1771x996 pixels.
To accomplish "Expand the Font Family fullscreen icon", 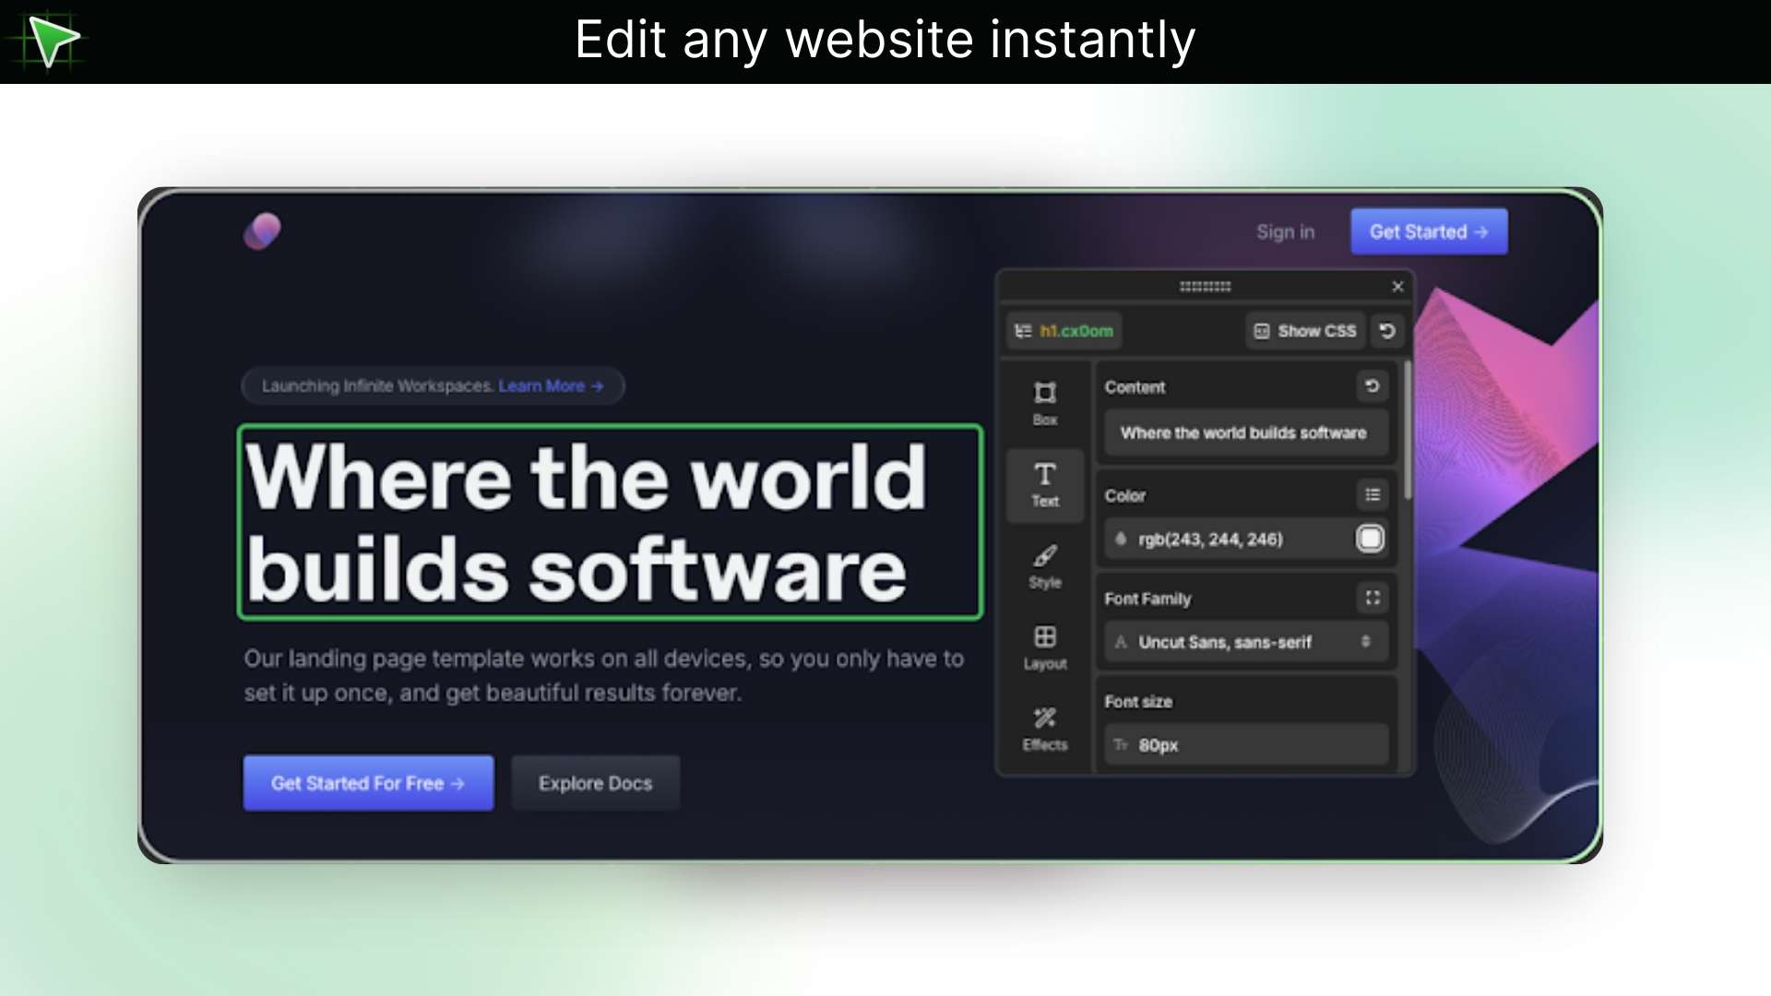I will coord(1373,598).
